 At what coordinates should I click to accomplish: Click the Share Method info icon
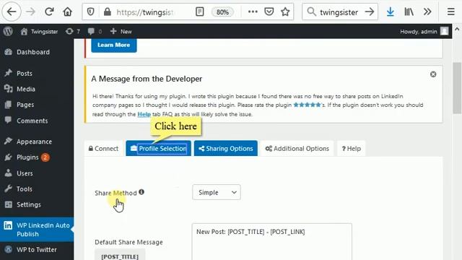[141, 192]
